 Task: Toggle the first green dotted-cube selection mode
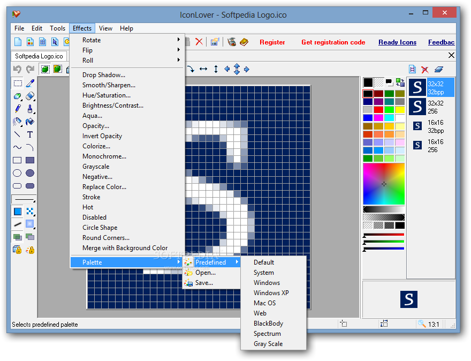pos(45,70)
